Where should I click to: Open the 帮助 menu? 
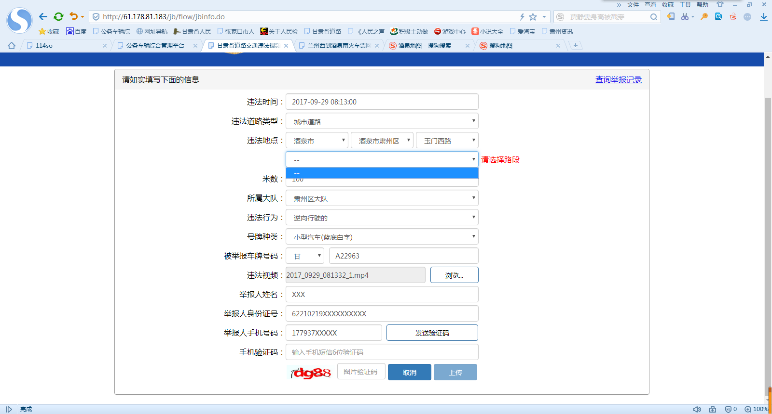tap(703, 4)
